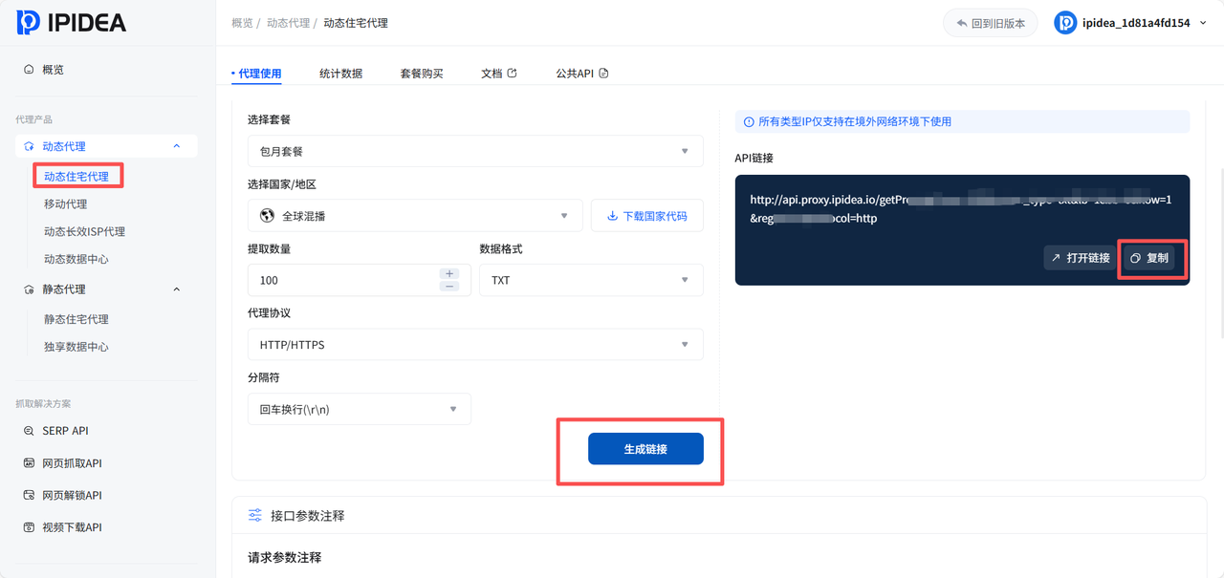Click the copy icon in 复制 button
The height and width of the screenshot is (578, 1224).
point(1136,258)
